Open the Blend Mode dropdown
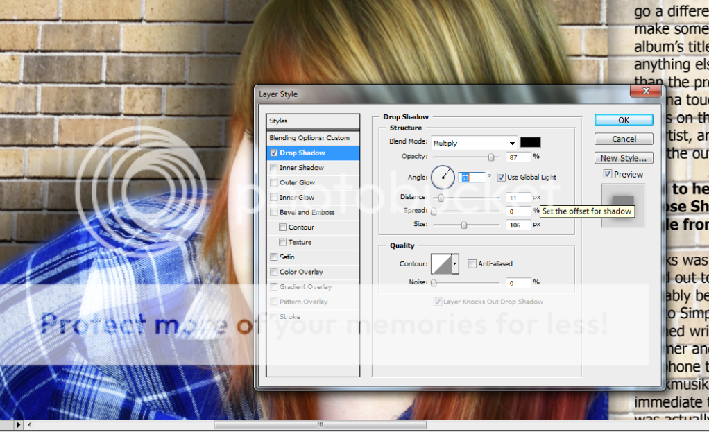Viewport: 709px width, 432px height. (x=474, y=143)
